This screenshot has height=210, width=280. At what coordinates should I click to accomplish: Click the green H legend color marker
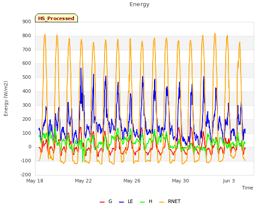coord(143,202)
